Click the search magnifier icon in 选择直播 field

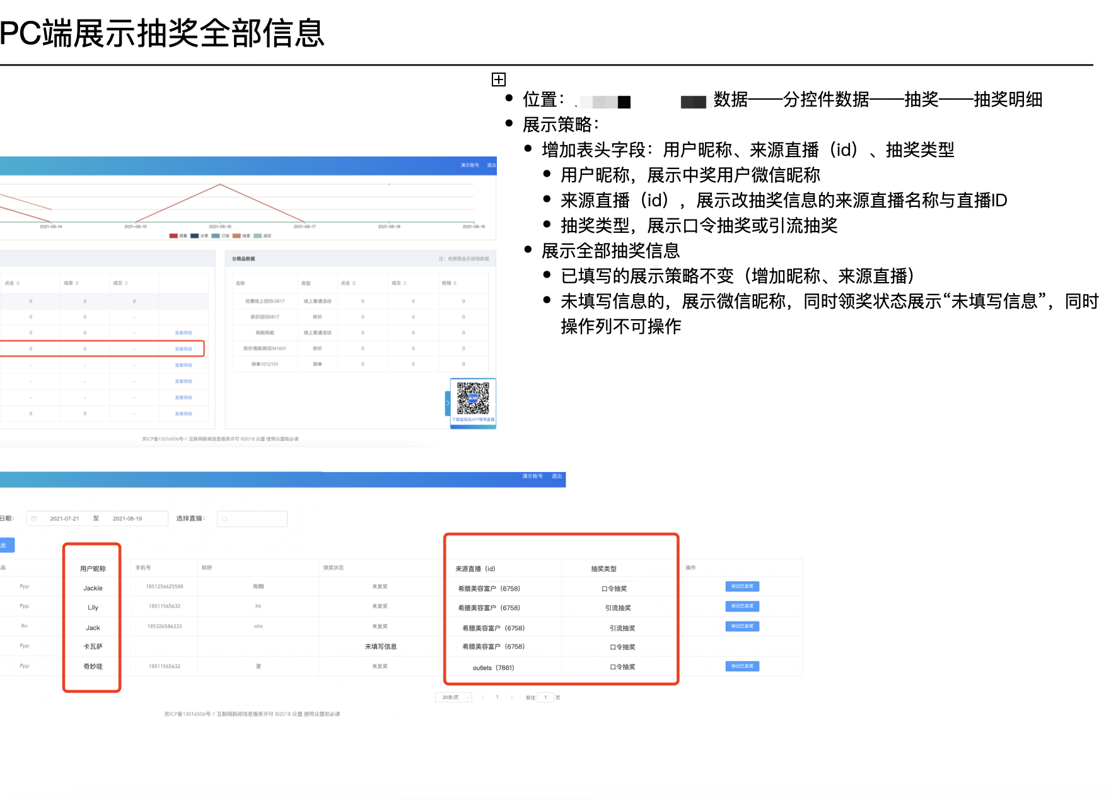pyautogui.click(x=224, y=519)
